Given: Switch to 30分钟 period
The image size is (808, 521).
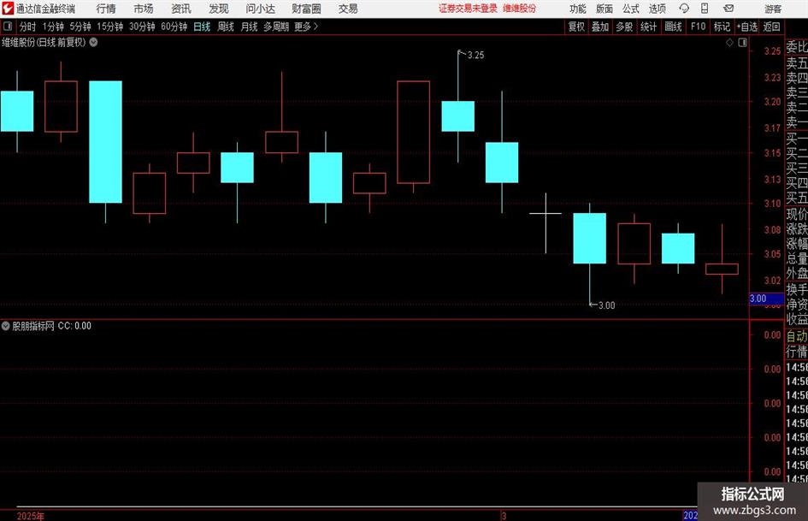Looking at the screenshot, I should click(142, 27).
